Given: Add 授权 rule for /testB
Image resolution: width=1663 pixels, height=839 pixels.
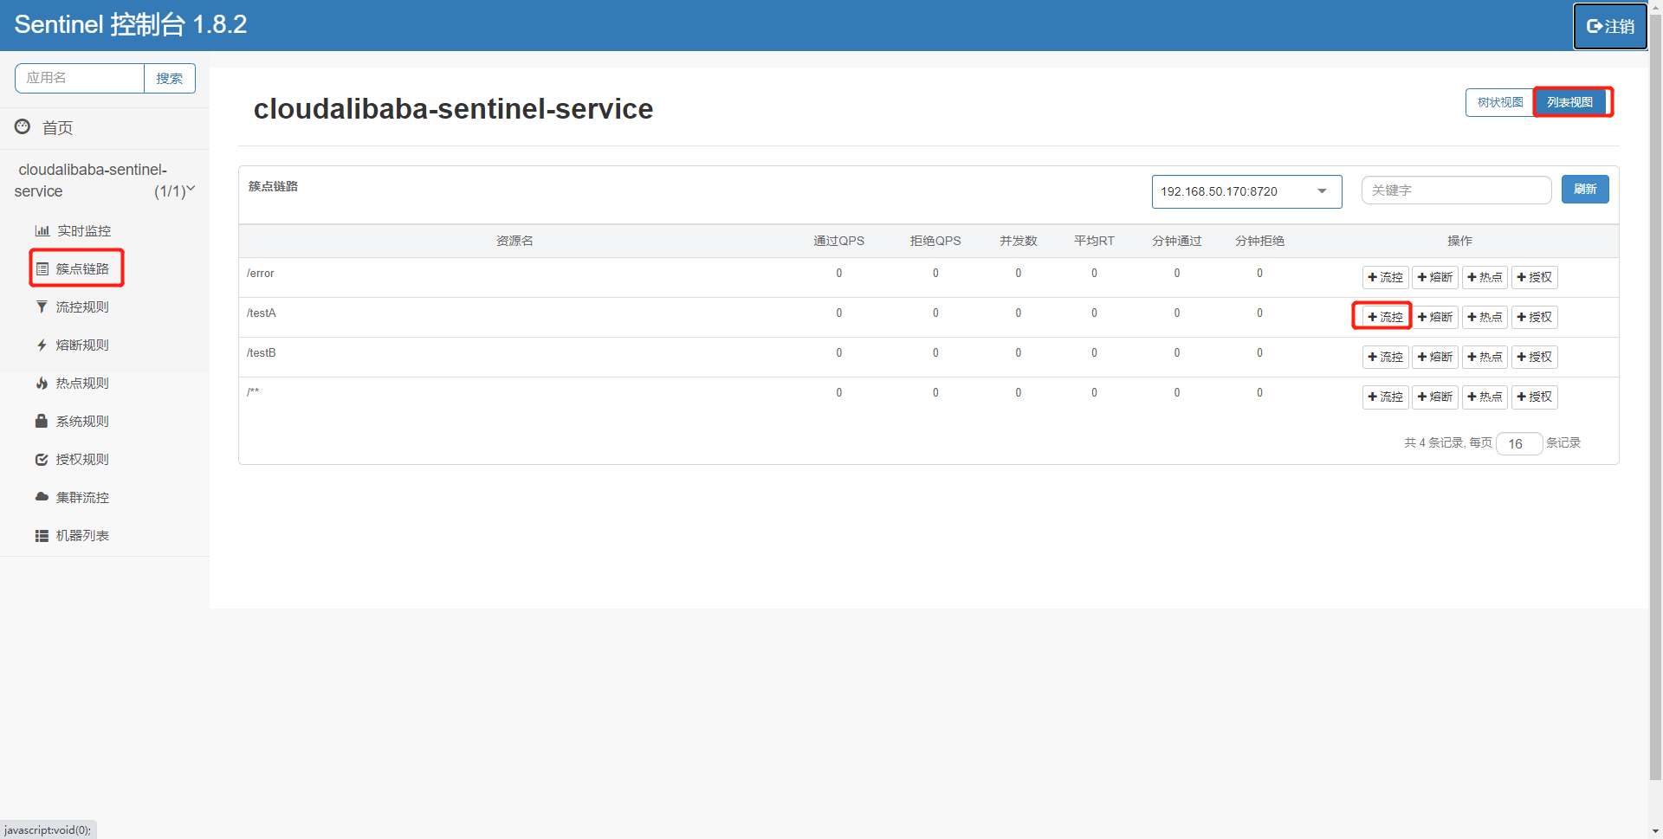Looking at the screenshot, I should pos(1535,357).
